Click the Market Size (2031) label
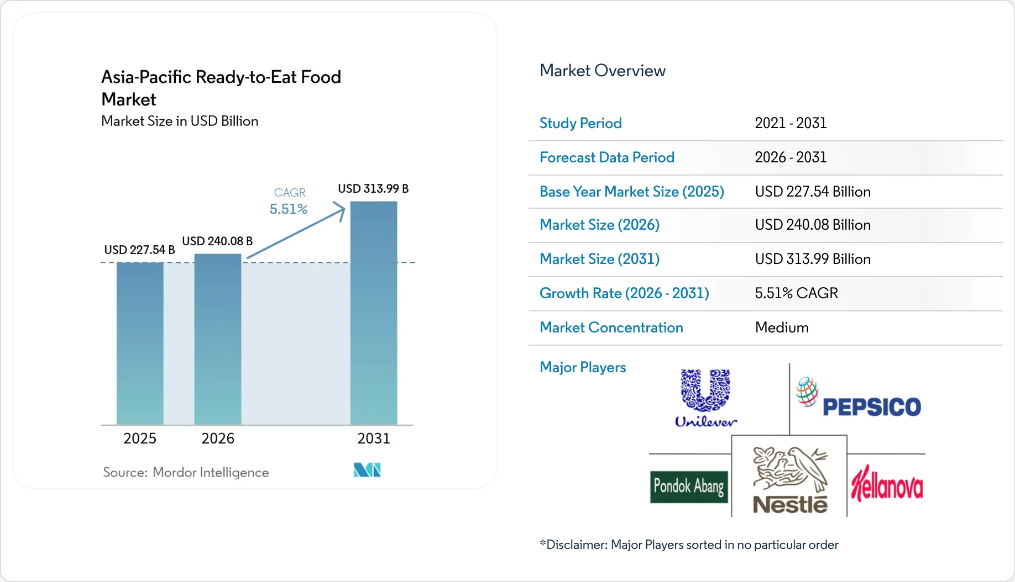This screenshot has width=1015, height=582. pos(600,259)
